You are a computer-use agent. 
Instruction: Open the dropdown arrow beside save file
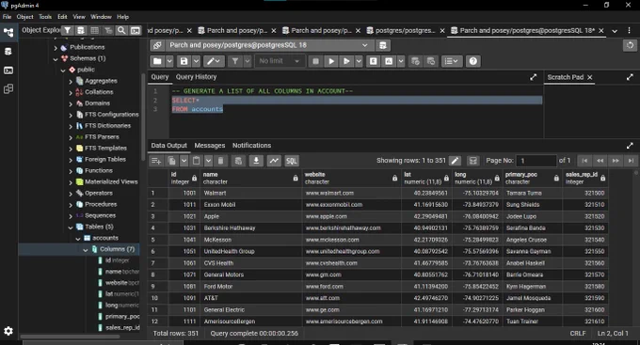coord(197,61)
